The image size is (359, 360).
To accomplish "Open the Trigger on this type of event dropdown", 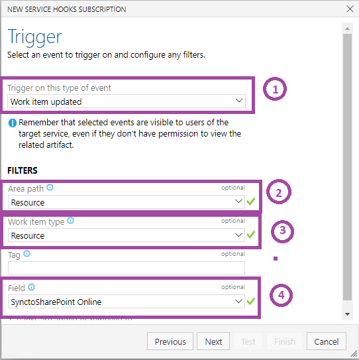I will (x=127, y=101).
